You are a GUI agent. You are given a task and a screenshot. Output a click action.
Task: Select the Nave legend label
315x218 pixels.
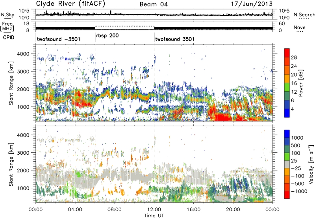(300, 28)
